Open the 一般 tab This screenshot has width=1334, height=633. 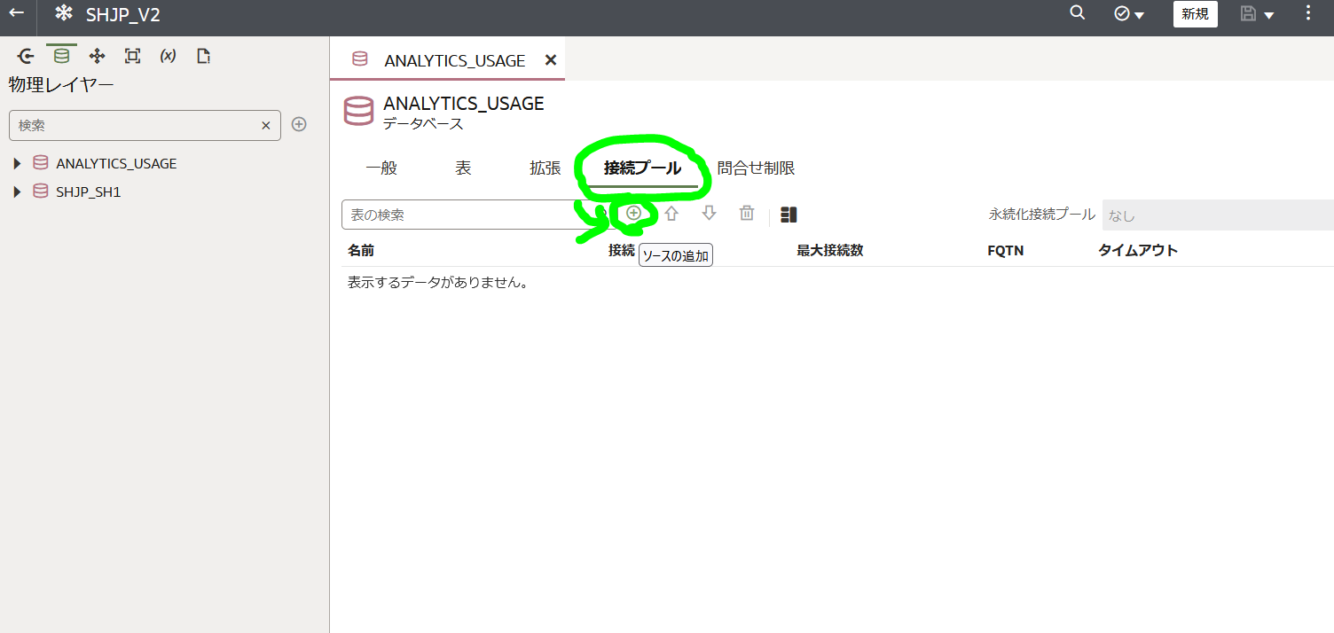click(381, 168)
